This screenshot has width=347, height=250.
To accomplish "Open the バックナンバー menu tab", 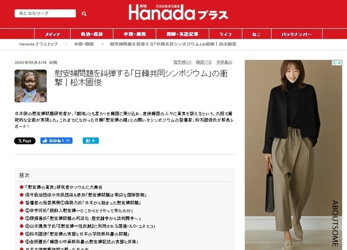I will [297, 34].
